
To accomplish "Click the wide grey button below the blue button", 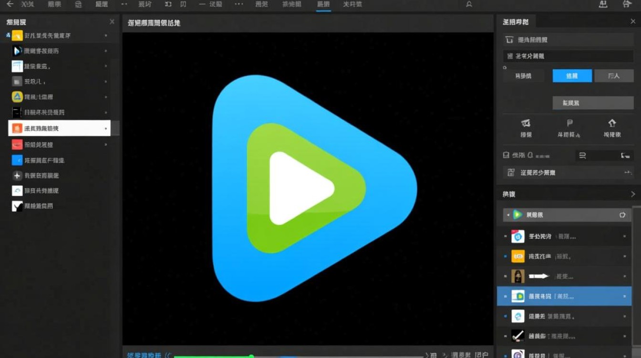I will point(592,103).
